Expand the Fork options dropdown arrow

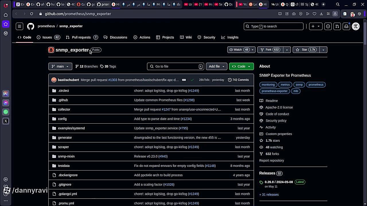pyautogui.click(x=287, y=50)
